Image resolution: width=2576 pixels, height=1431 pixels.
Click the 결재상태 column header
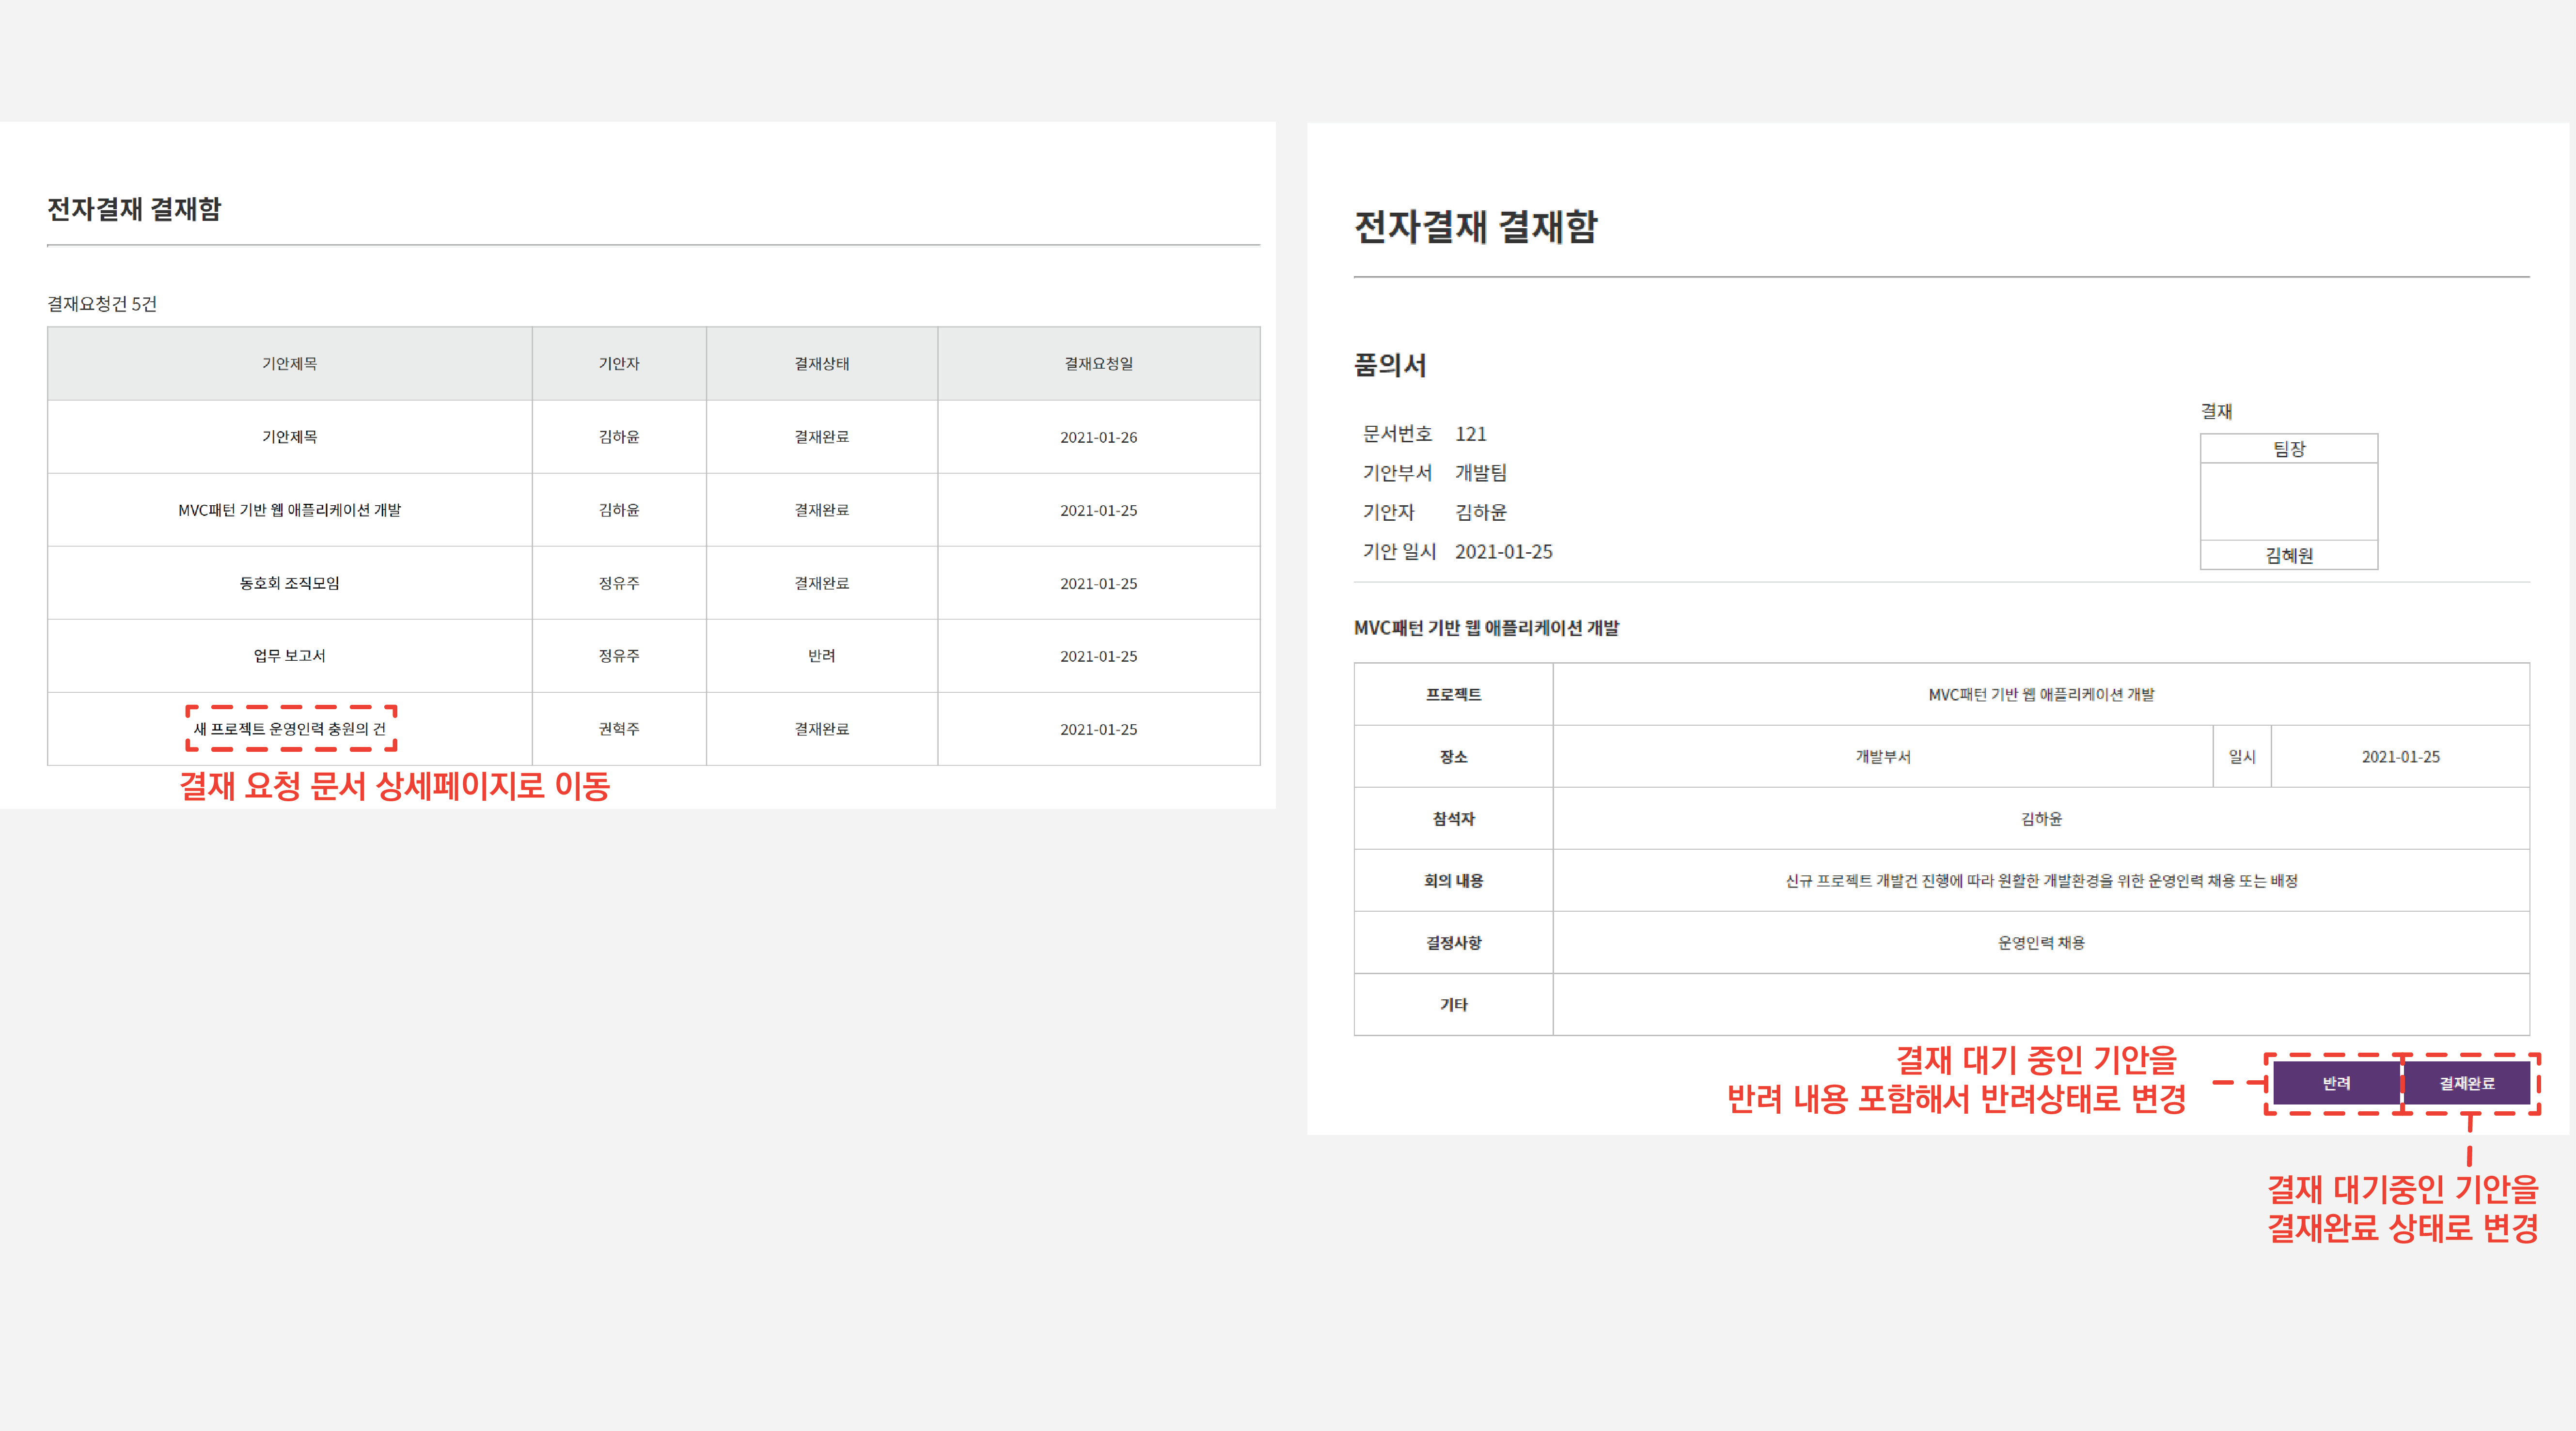coord(822,364)
